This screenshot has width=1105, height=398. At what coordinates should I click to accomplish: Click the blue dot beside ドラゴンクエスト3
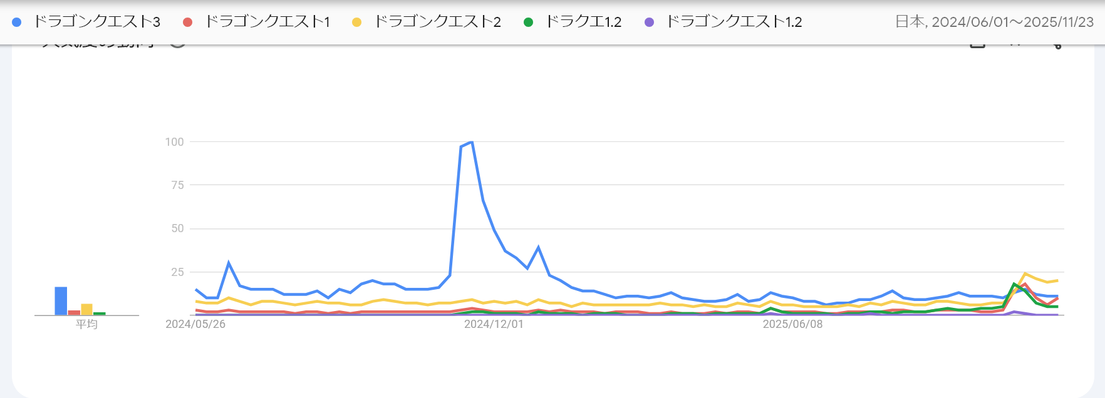pos(17,22)
